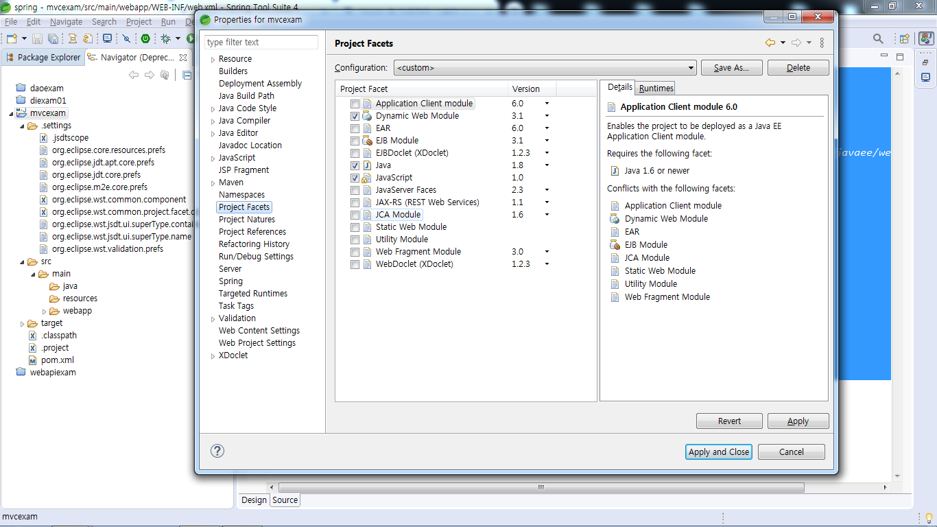This screenshot has height=527, width=937.
Task: Click the Boot Dashboard green power icon
Action: click(x=145, y=39)
